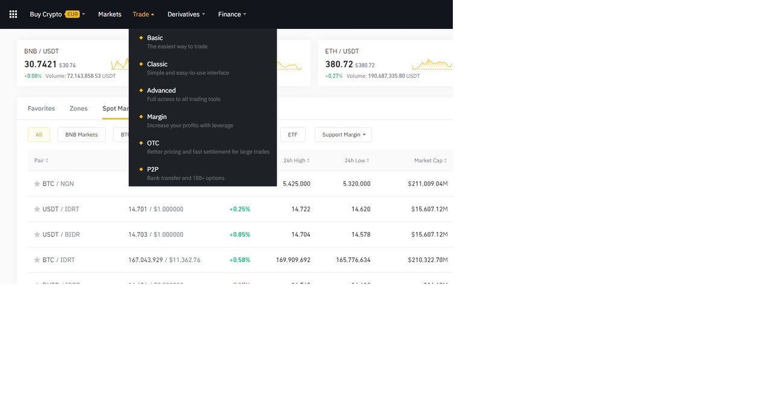Click BNB volume 72,143,858.53 USDT

(80, 76)
